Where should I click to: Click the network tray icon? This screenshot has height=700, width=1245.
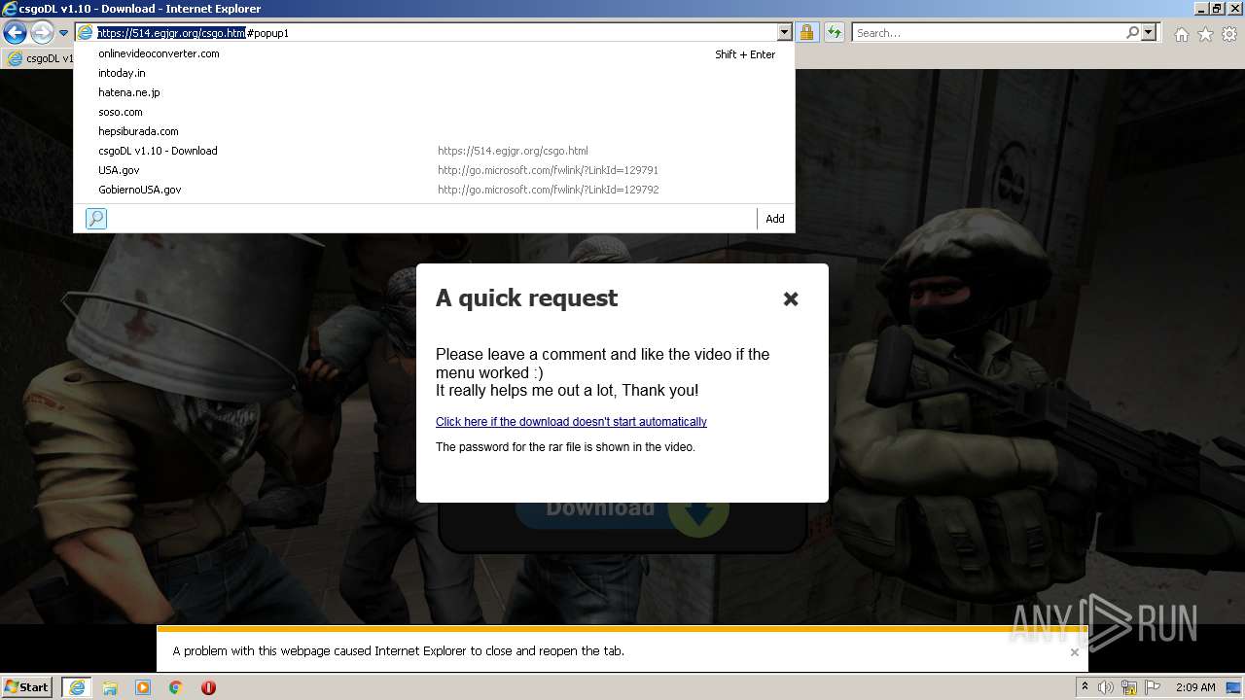[1130, 687]
